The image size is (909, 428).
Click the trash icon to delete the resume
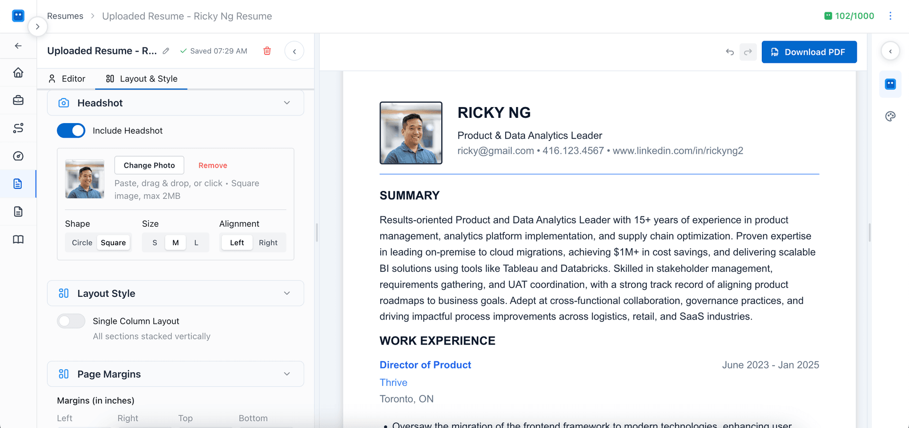(267, 51)
